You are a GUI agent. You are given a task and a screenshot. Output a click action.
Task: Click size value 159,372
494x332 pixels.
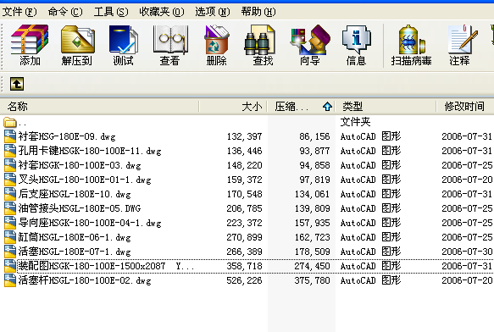coord(245,180)
